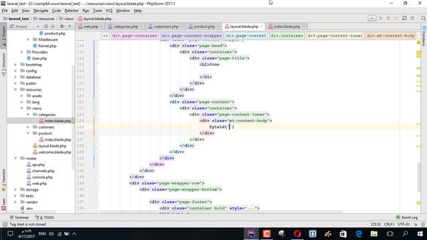The height and width of the screenshot is (240, 427).
Task: Collapse the views folder
Action: coord(21,108)
